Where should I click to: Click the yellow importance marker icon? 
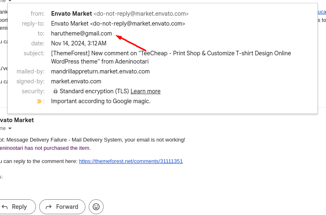pyautogui.click(x=39, y=101)
